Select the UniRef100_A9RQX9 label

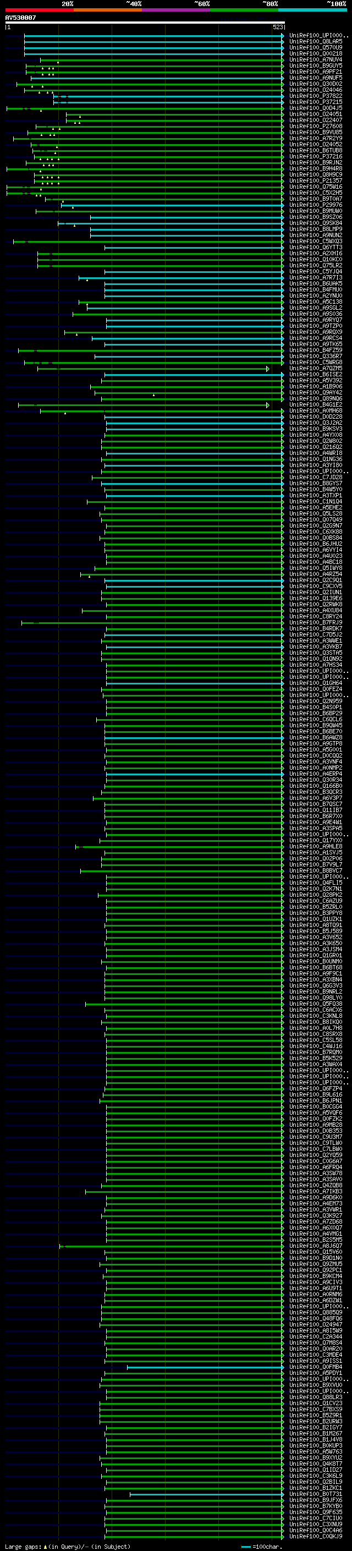pyautogui.click(x=315, y=332)
